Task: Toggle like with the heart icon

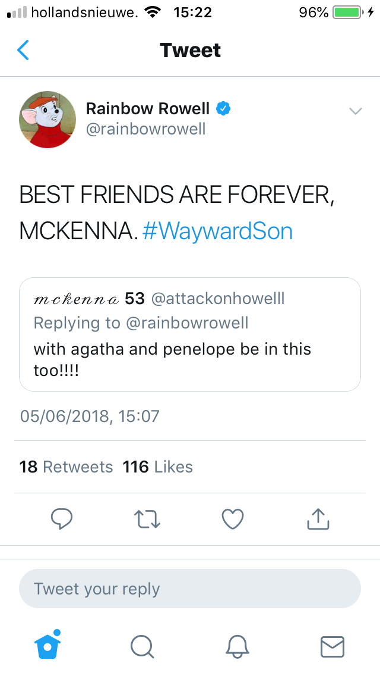Action: pyautogui.click(x=232, y=519)
